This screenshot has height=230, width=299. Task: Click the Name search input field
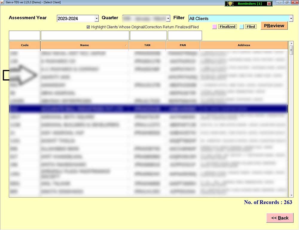85,35
